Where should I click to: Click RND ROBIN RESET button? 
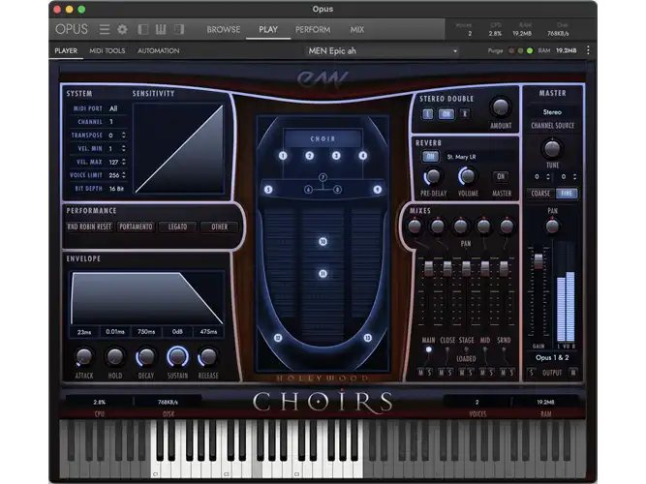(89, 227)
